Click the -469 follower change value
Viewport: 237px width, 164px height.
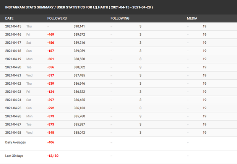click(50, 34)
